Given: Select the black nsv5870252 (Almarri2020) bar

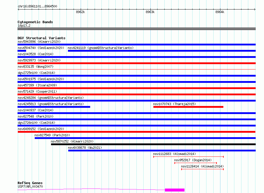Looking at the screenshot, I should [153, 144].
